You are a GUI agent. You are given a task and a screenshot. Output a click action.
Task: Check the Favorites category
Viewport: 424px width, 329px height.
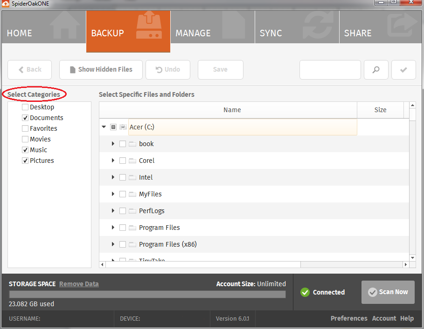coord(25,128)
